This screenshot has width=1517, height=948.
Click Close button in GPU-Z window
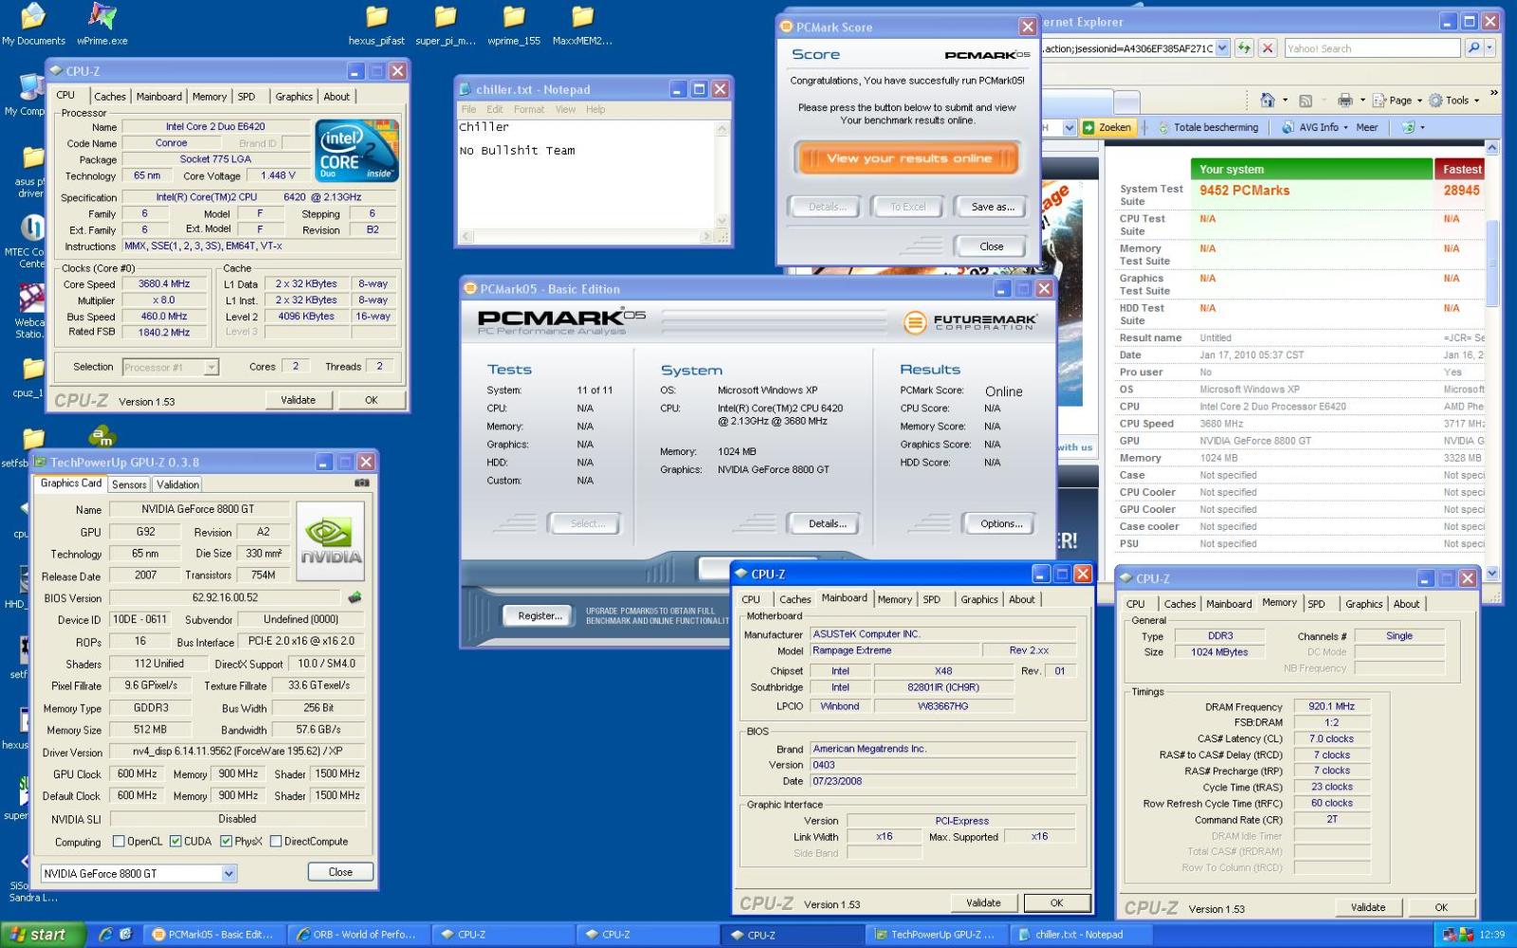340,872
